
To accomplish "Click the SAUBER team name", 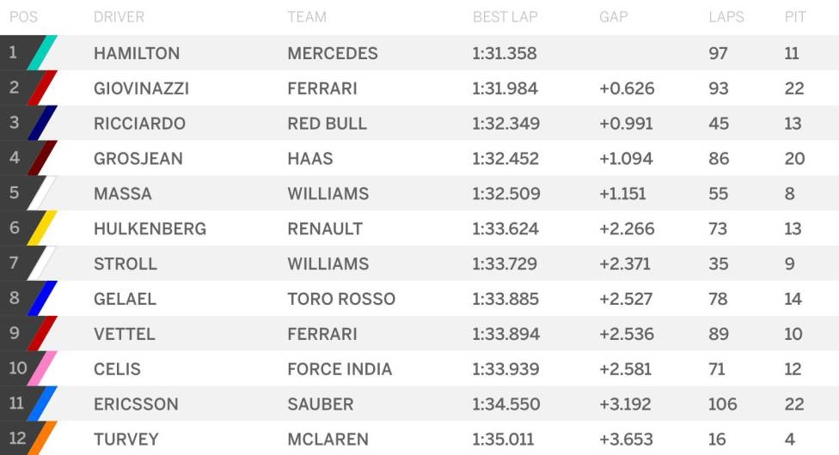I will tap(321, 404).
